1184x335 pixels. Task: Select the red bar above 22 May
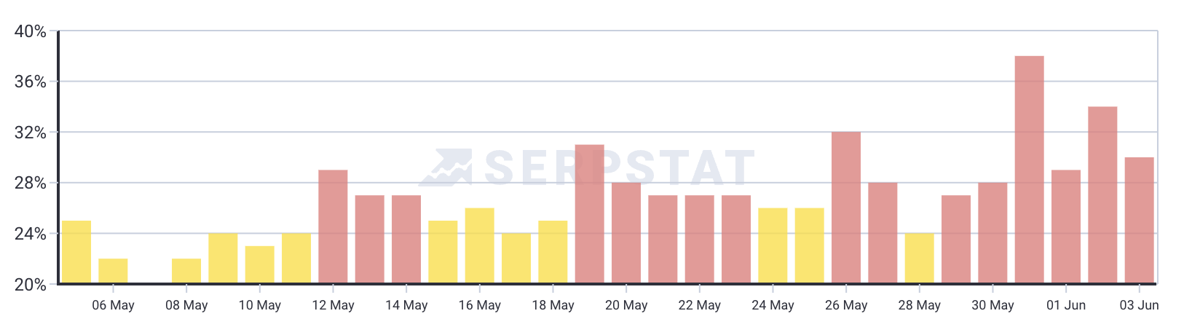coord(699,239)
